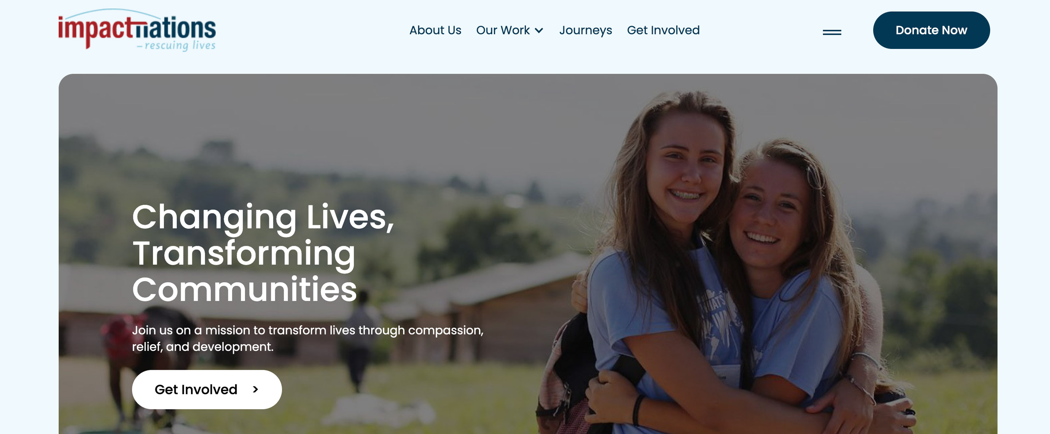
Task: Click the arrow inside the Get Involved button
Action: coord(256,389)
